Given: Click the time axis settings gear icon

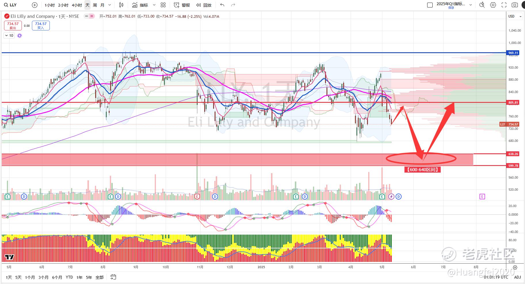Looking at the screenshot, I should point(515,267).
